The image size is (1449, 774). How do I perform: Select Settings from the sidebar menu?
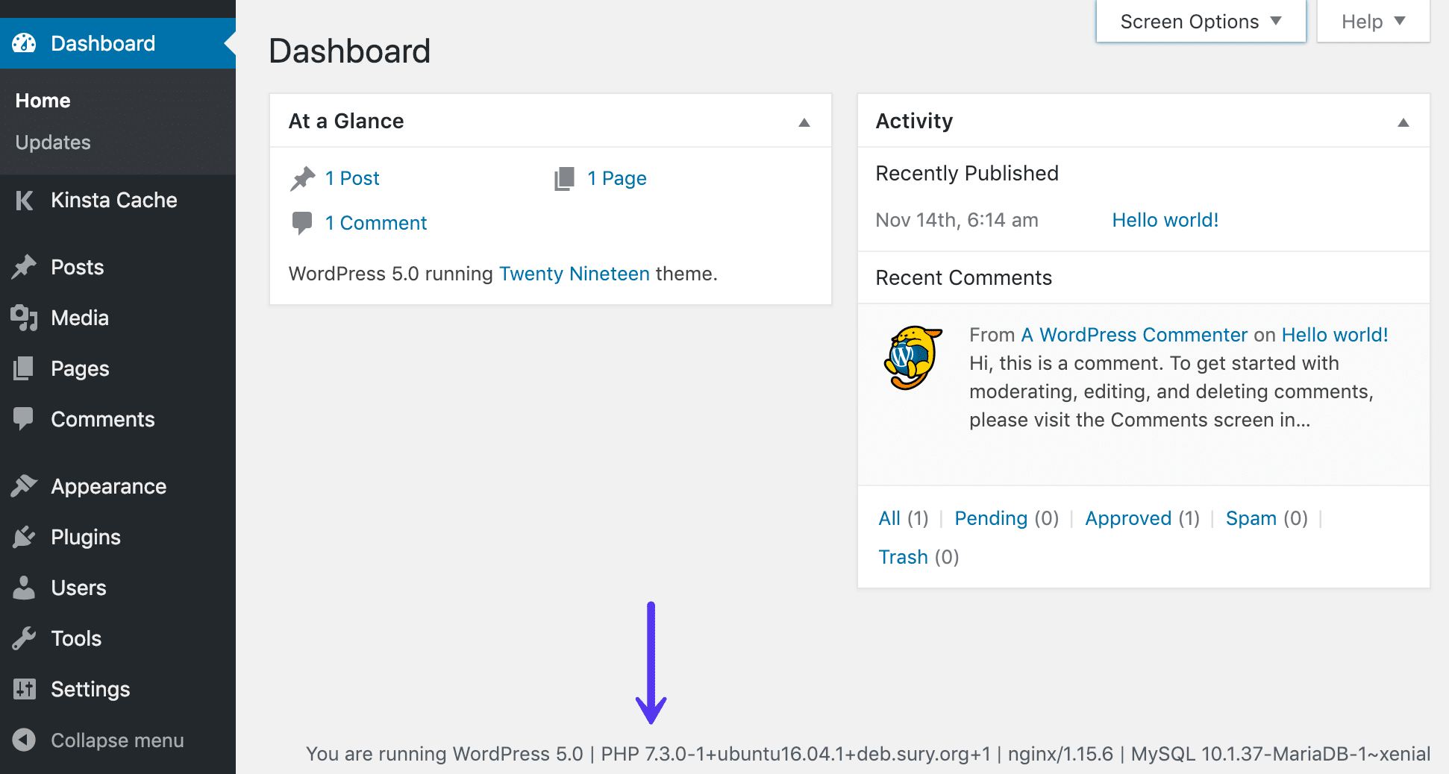pos(90,689)
